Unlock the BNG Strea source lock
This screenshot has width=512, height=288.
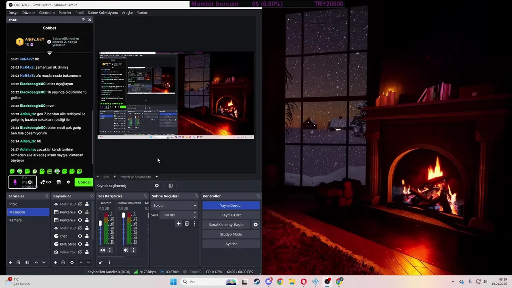click(87, 244)
